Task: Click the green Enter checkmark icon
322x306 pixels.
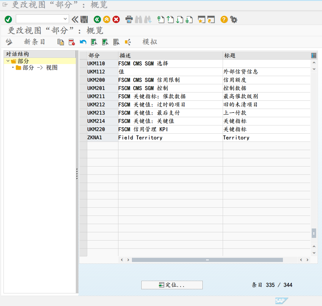Action: [x=8, y=19]
